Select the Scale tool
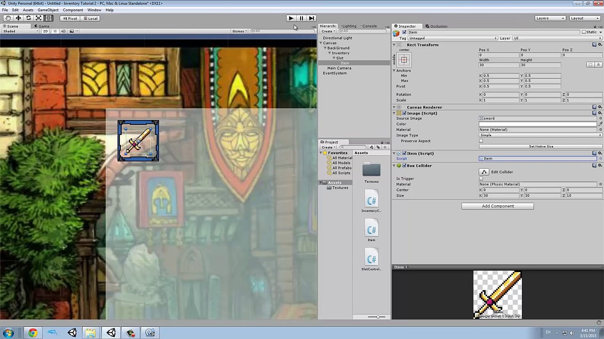The image size is (604, 339). click(x=39, y=18)
